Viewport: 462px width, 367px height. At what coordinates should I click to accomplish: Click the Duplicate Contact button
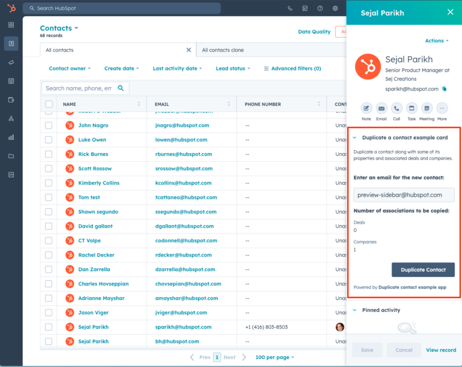pos(423,270)
